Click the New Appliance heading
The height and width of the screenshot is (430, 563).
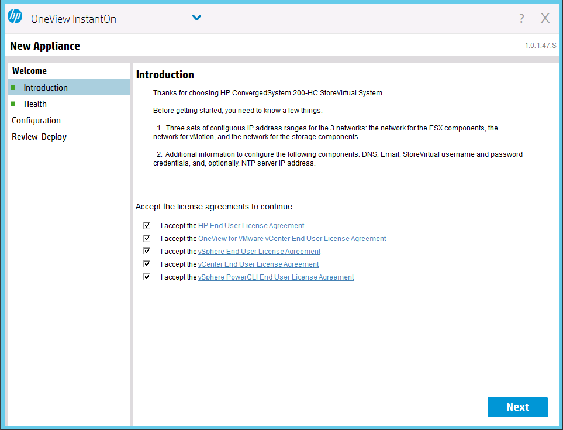[45, 46]
